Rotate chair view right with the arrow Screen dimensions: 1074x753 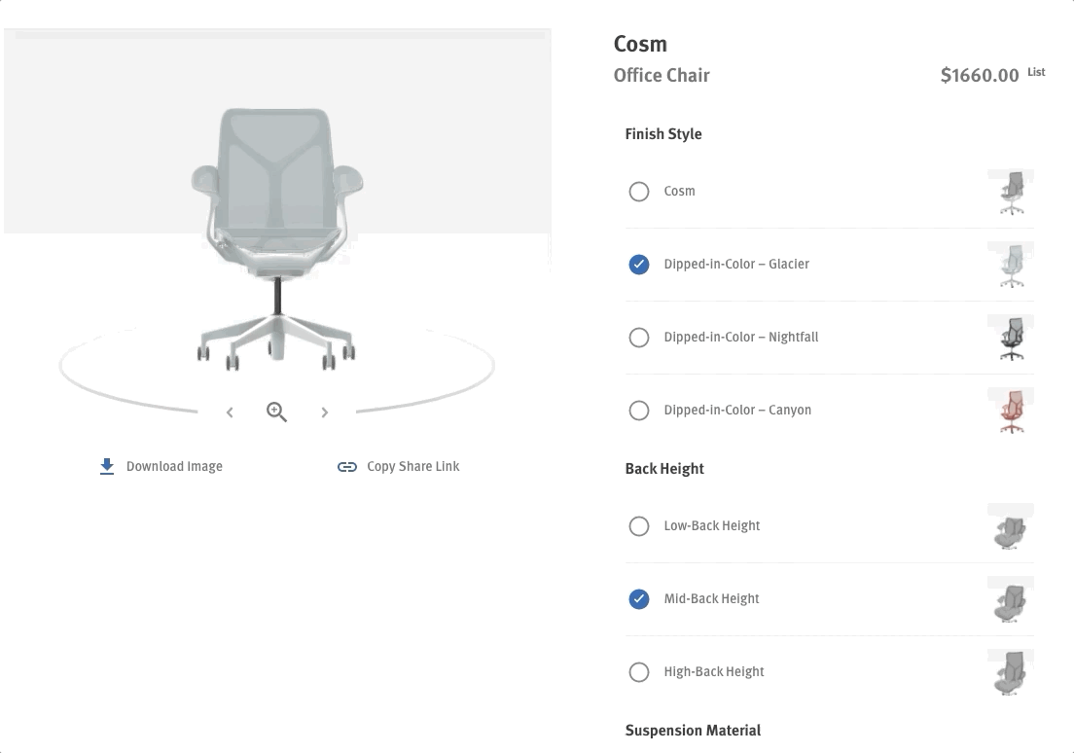(325, 412)
